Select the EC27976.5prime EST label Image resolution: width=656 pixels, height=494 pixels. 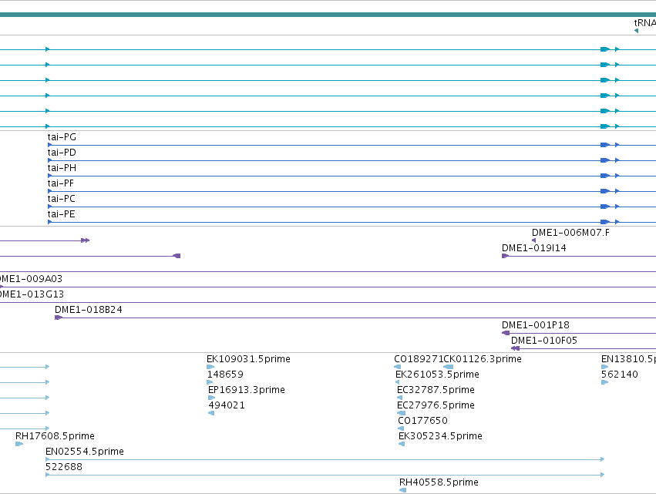coord(436,405)
